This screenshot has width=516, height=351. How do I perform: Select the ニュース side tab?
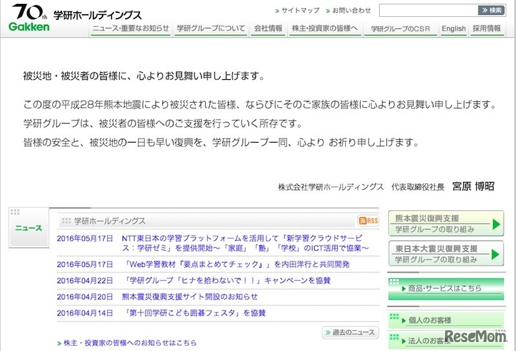coord(29,228)
